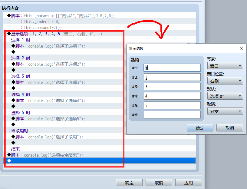Screen dimensions: 247x189
Task: Select the empty line under 选择了取消 script
Action: pos(100,143)
